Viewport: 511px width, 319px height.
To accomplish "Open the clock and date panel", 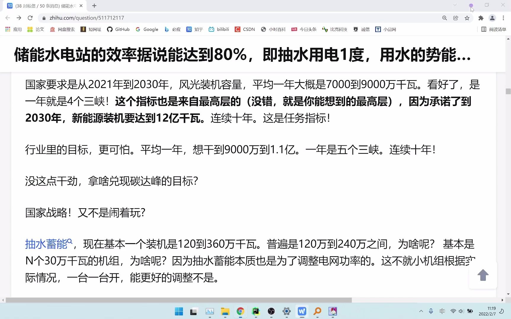I will click(x=487, y=311).
